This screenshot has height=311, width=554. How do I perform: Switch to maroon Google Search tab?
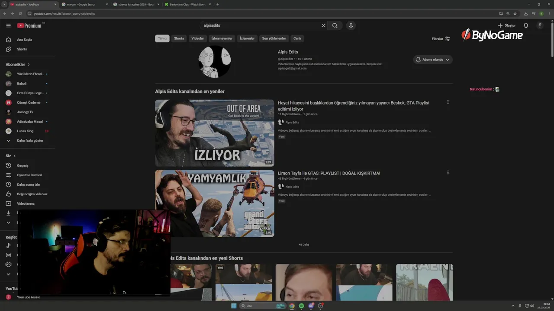(x=84, y=4)
